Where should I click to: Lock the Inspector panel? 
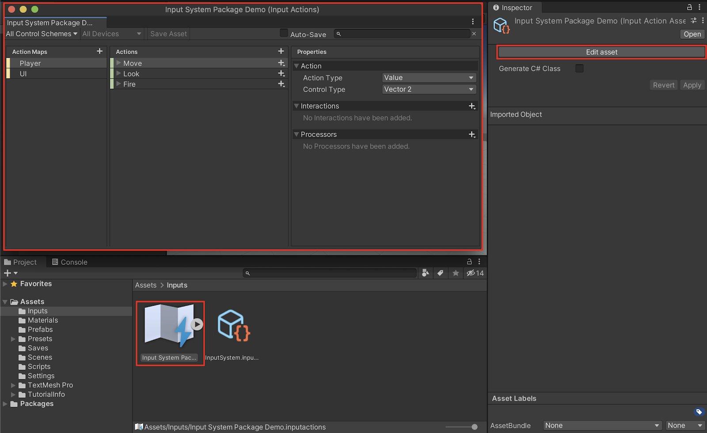(689, 7)
